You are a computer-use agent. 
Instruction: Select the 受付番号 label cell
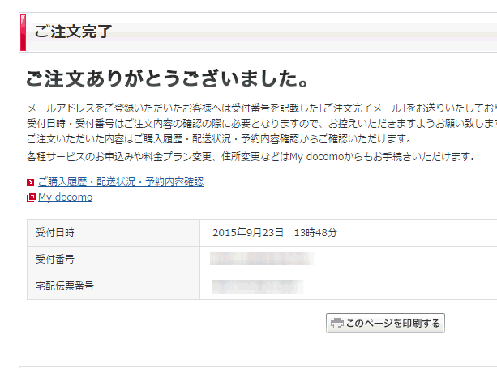coord(55,260)
